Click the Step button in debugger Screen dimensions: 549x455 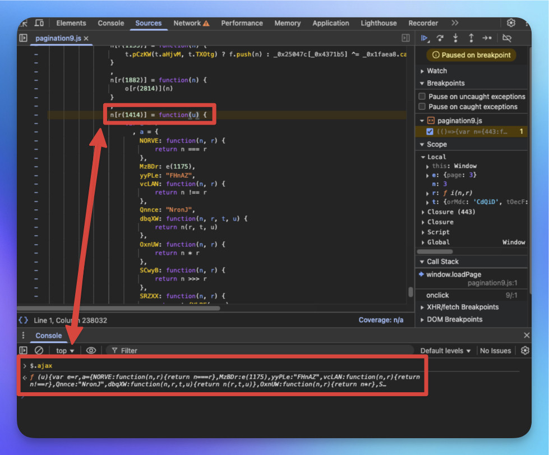click(487, 38)
